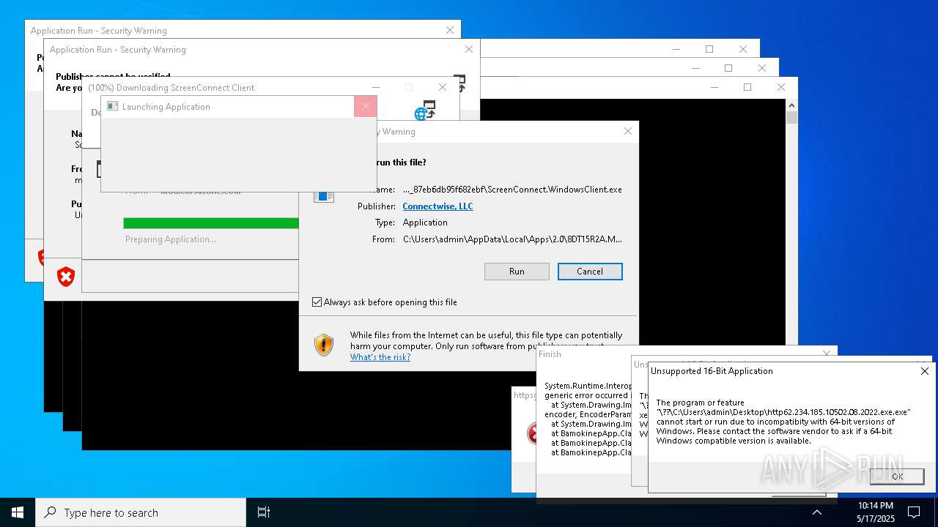Image resolution: width=938 pixels, height=527 pixels.
Task: Click the Launching Application title bar icon
Action: tap(112, 107)
